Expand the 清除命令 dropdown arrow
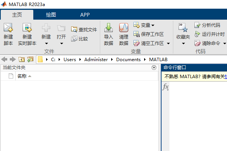 coord(224,43)
